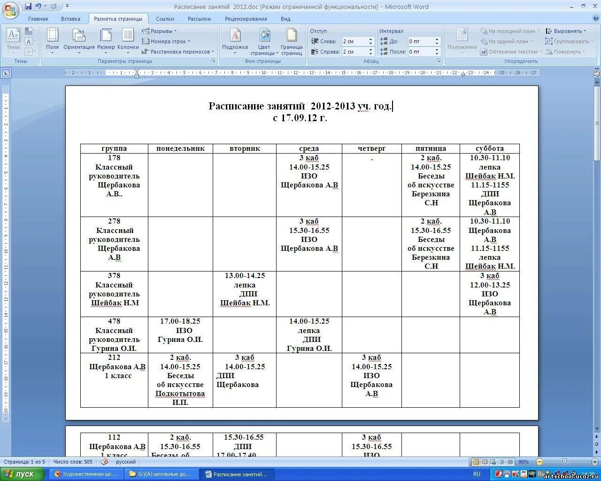Image resolution: width=601 pixels, height=481 pixels.
Task: Open the Абзац dialog launcher
Action: point(439,61)
